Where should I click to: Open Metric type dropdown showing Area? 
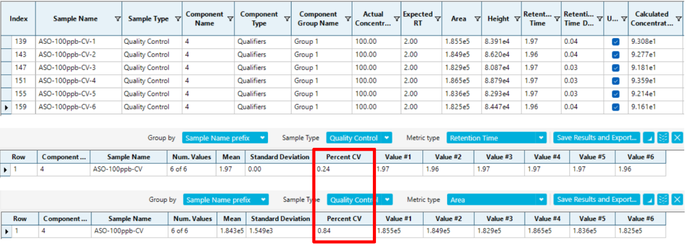(497, 199)
